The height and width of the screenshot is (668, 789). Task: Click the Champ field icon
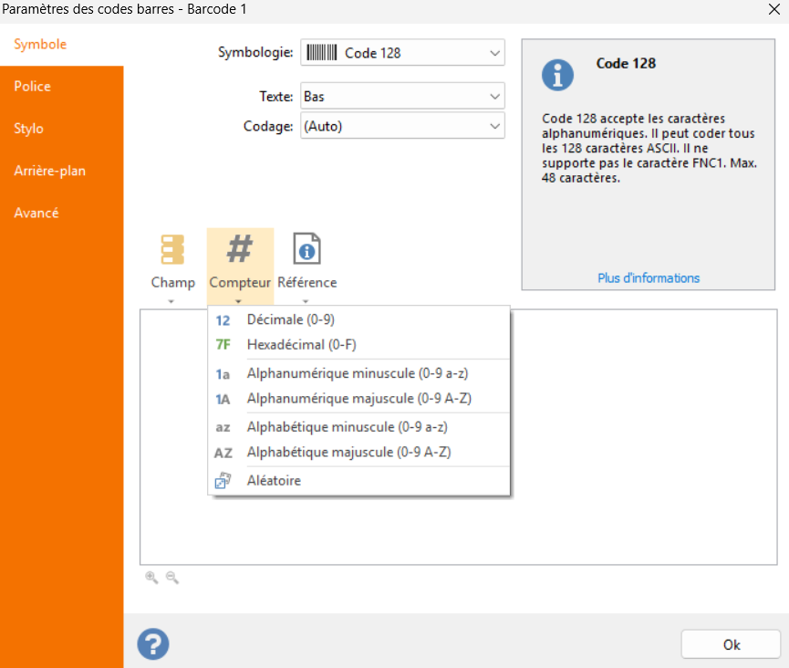tap(171, 249)
